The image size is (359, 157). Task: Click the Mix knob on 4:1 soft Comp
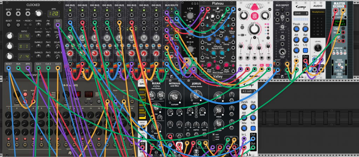tap(244, 128)
